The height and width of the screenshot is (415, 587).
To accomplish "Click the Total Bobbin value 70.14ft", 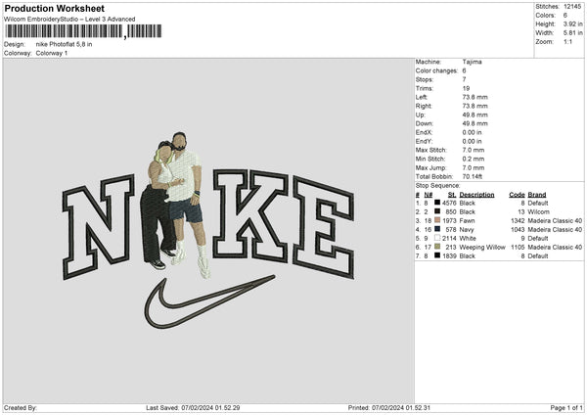I will coord(473,176).
